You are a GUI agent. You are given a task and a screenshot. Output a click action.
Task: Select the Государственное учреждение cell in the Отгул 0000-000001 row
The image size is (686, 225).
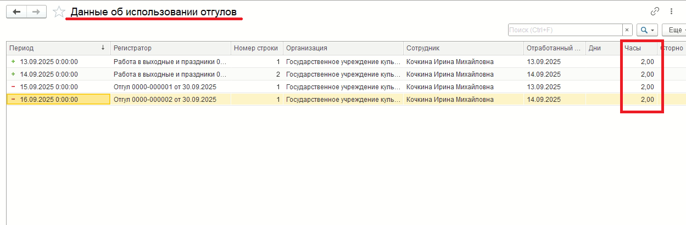click(343, 86)
